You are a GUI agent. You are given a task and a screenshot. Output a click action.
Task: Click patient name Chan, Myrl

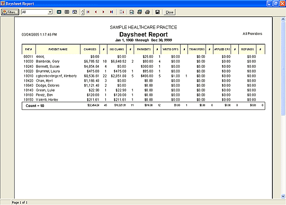pos(44,81)
